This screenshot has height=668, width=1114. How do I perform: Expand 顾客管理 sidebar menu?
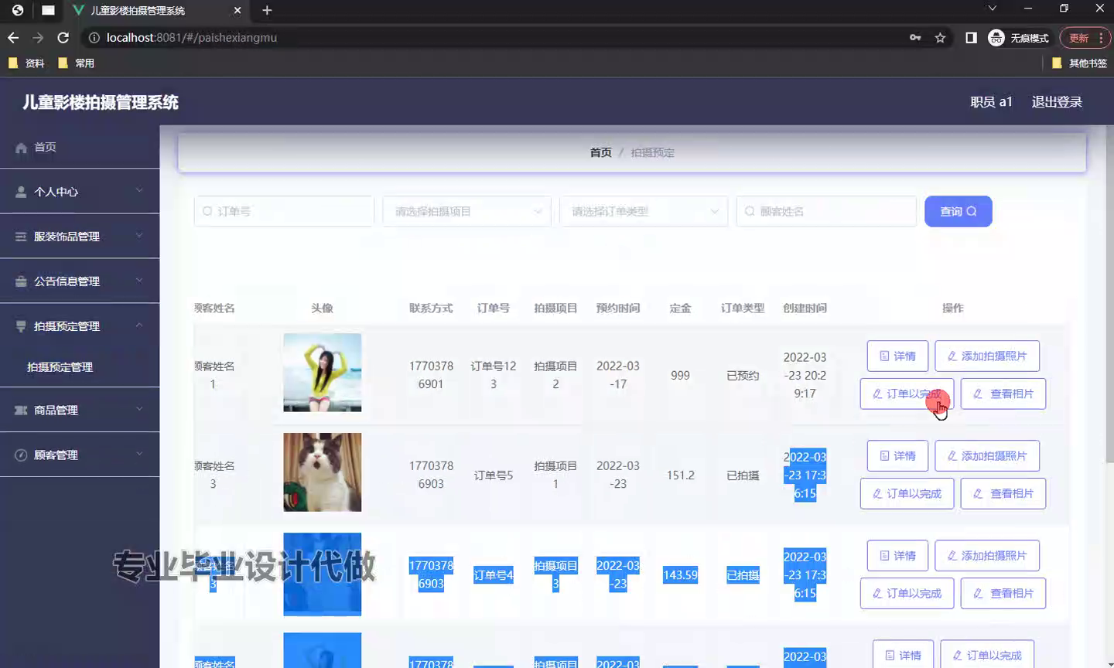[80, 455]
